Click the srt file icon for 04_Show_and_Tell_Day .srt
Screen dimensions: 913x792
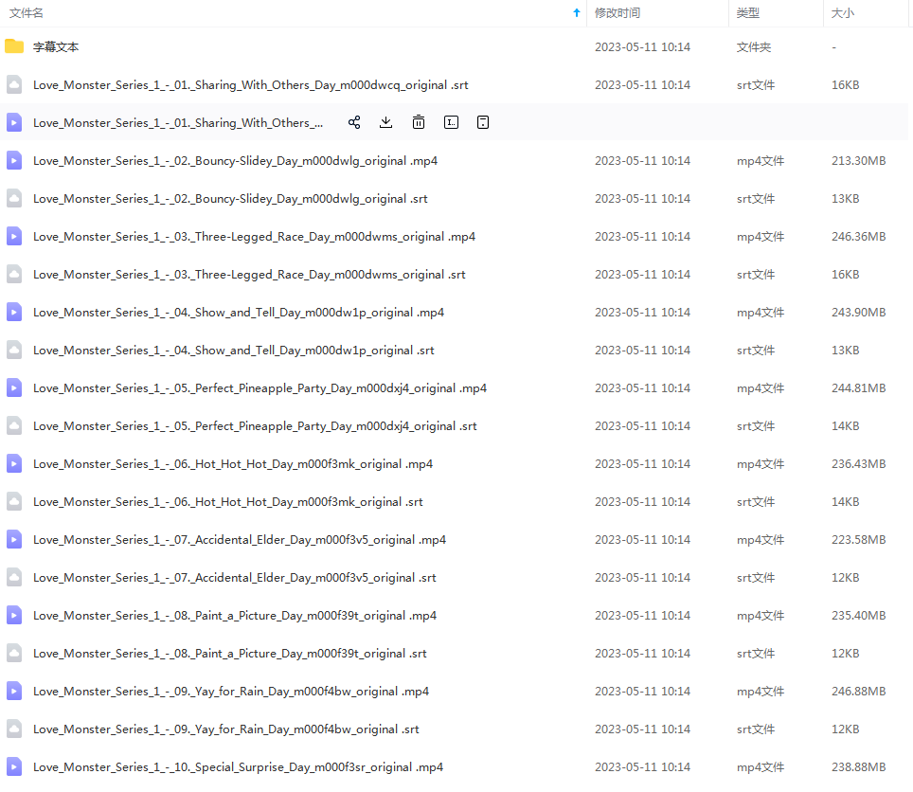pos(14,350)
